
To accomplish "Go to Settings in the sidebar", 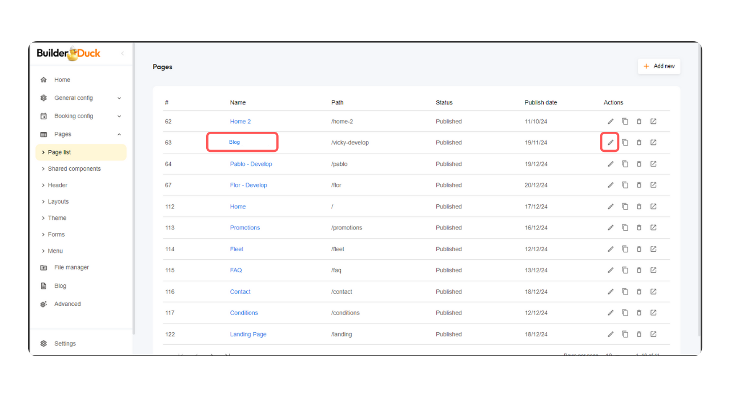I will click(65, 344).
